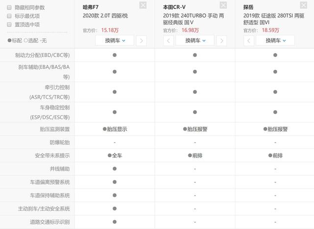Click 胎压报警 value in 本田CR-V column

[x=195, y=129]
